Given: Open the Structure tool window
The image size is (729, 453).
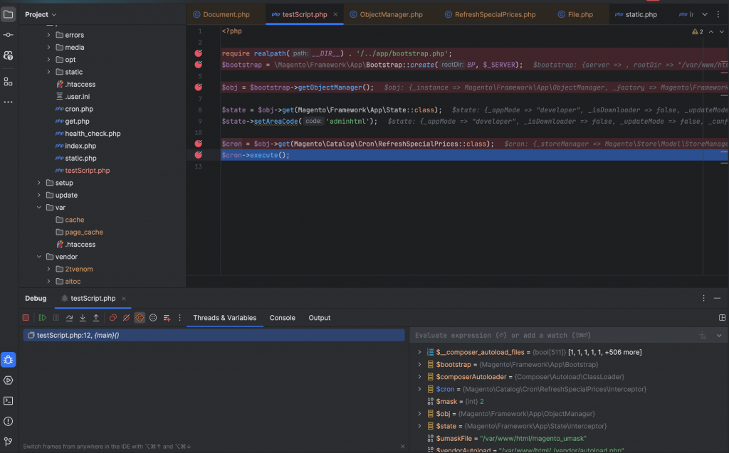Looking at the screenshot, I should click(x=9, y=82).
